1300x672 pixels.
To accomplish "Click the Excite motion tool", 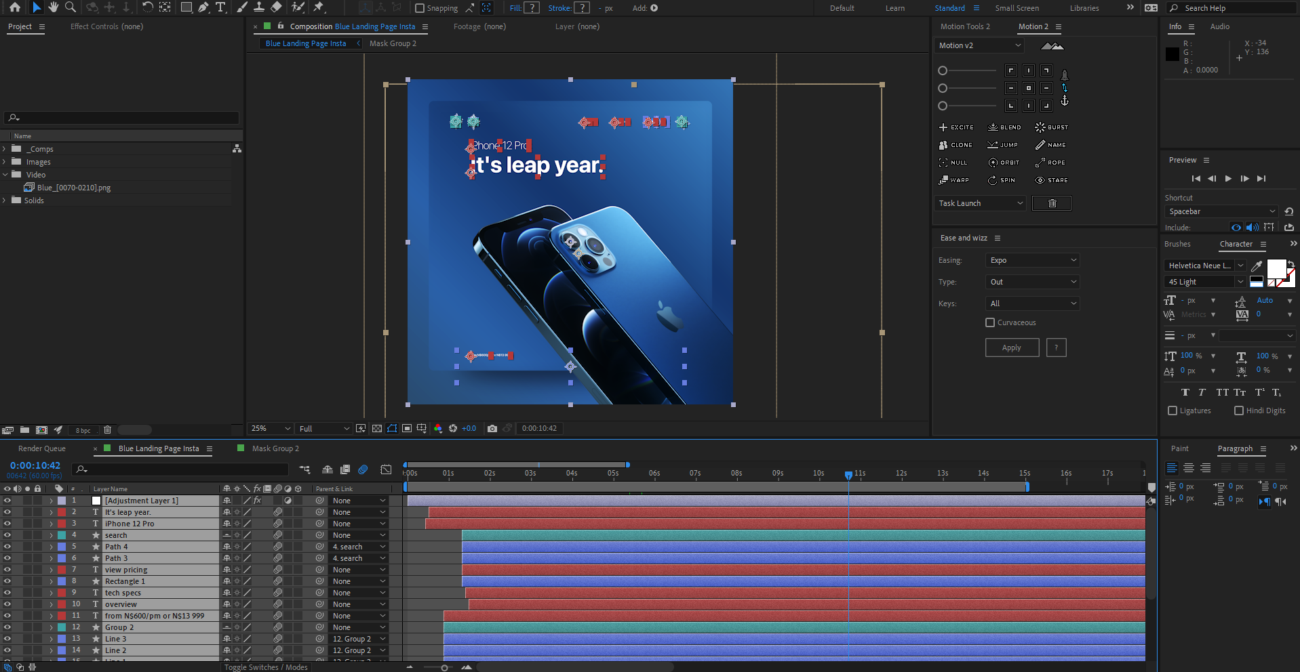I will [956, 127].
